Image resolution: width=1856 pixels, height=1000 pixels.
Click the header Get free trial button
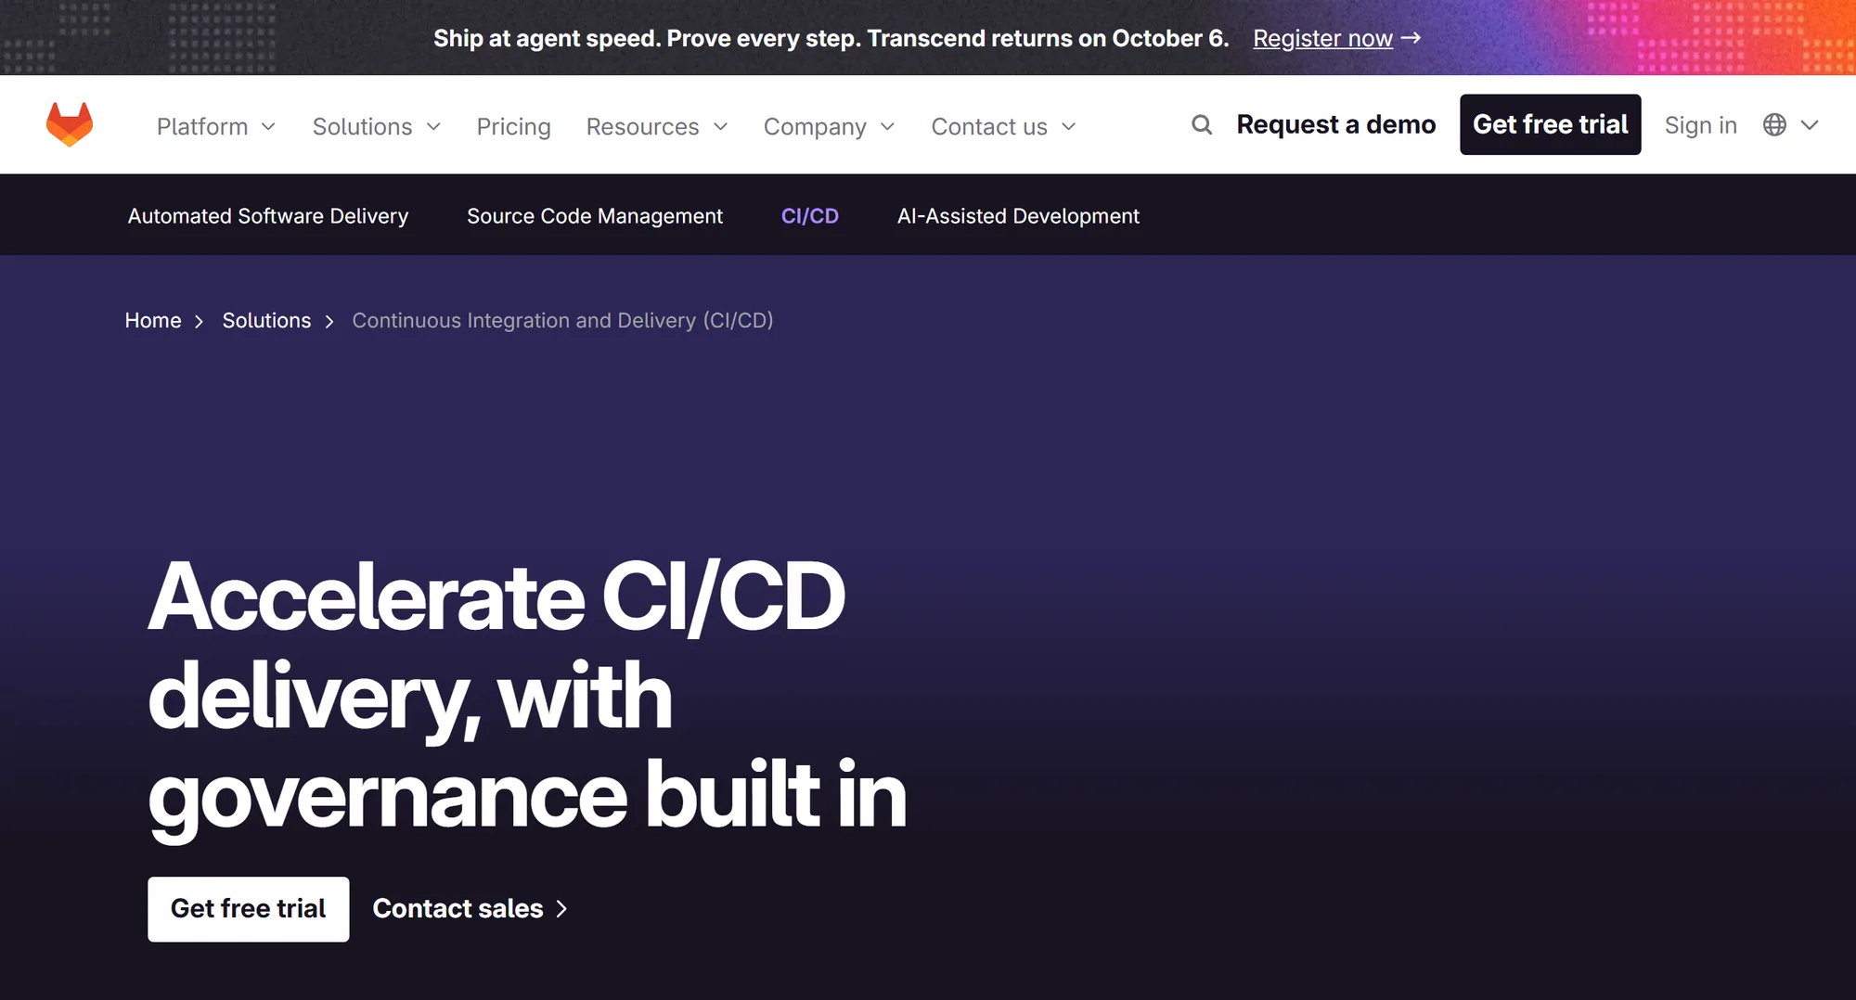click(1550, 124)
